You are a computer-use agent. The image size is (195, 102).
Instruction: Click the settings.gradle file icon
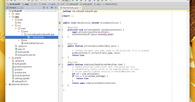[x=13, y=78]
